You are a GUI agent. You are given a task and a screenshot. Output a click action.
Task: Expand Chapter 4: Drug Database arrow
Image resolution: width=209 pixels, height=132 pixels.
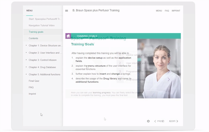26,67
